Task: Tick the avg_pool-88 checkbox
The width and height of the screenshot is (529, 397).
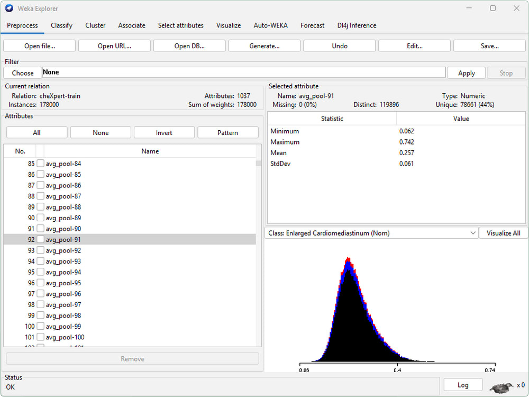Action: 41,206
